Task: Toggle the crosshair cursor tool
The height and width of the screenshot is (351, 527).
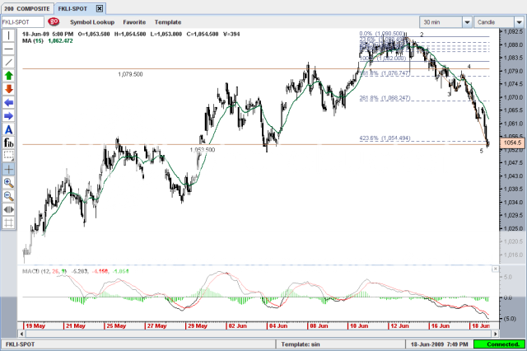Action: (9, 168)
